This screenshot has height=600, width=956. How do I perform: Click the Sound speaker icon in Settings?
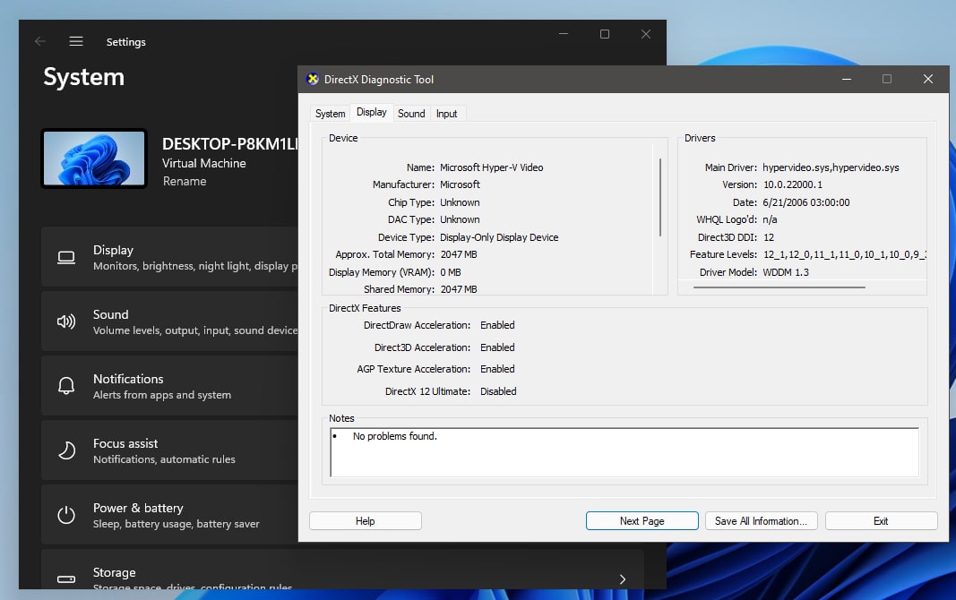(x=66, y=321)
